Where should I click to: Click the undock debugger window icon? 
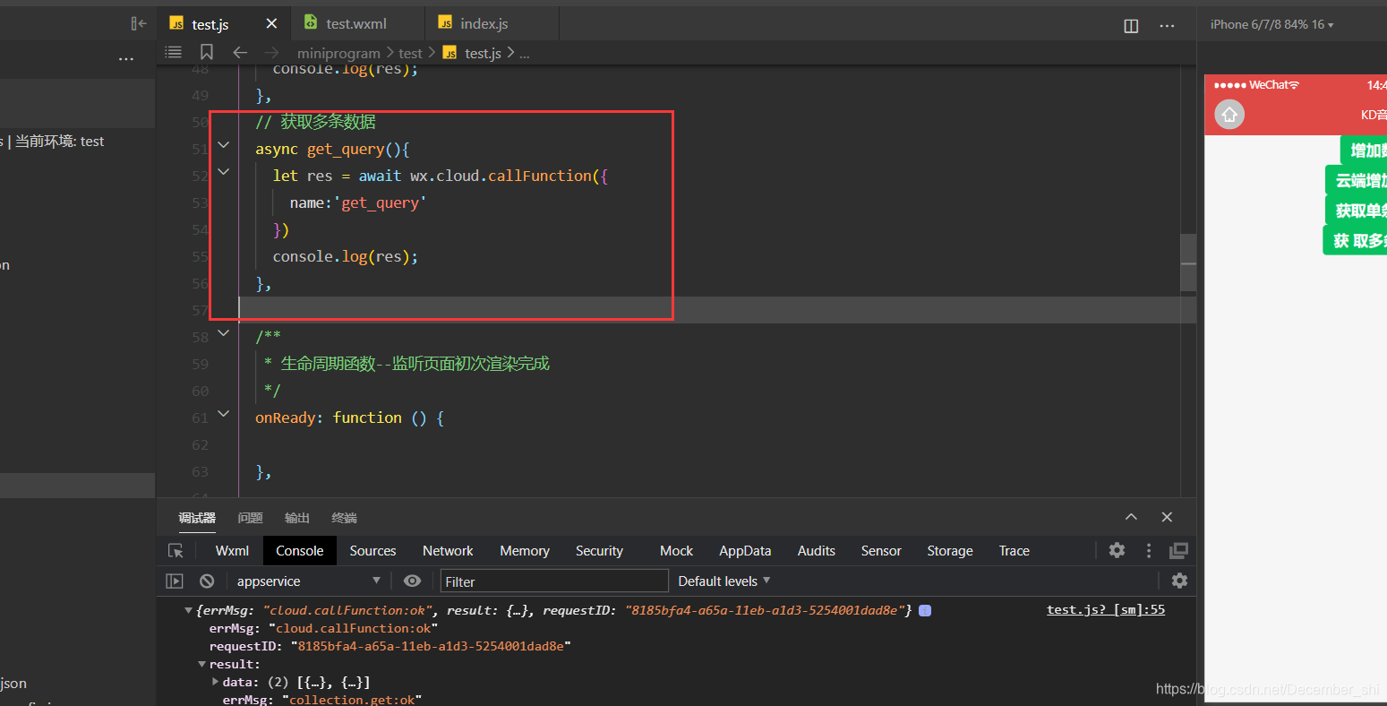1179,550
